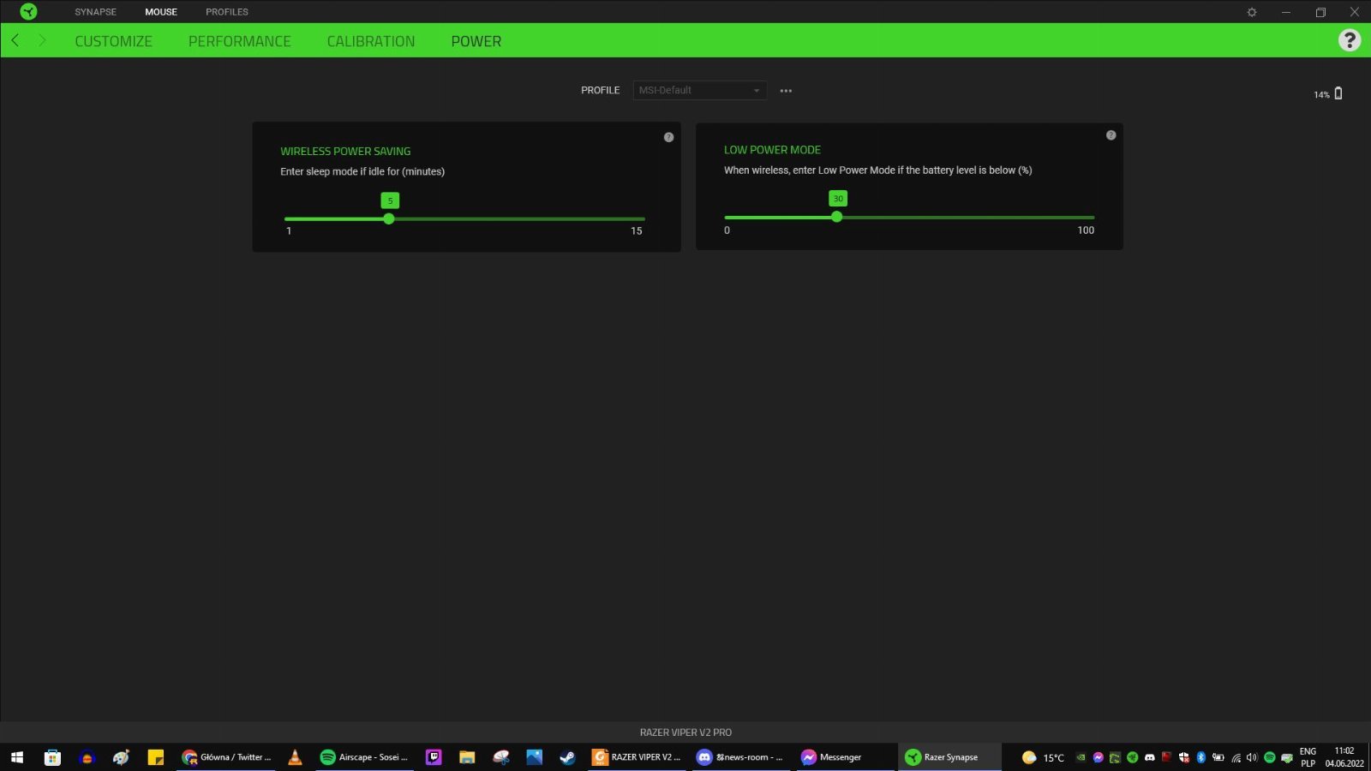Go to the Synapse top menu
The width and height of the screenshot is (1371, 771).
point(95,12)
